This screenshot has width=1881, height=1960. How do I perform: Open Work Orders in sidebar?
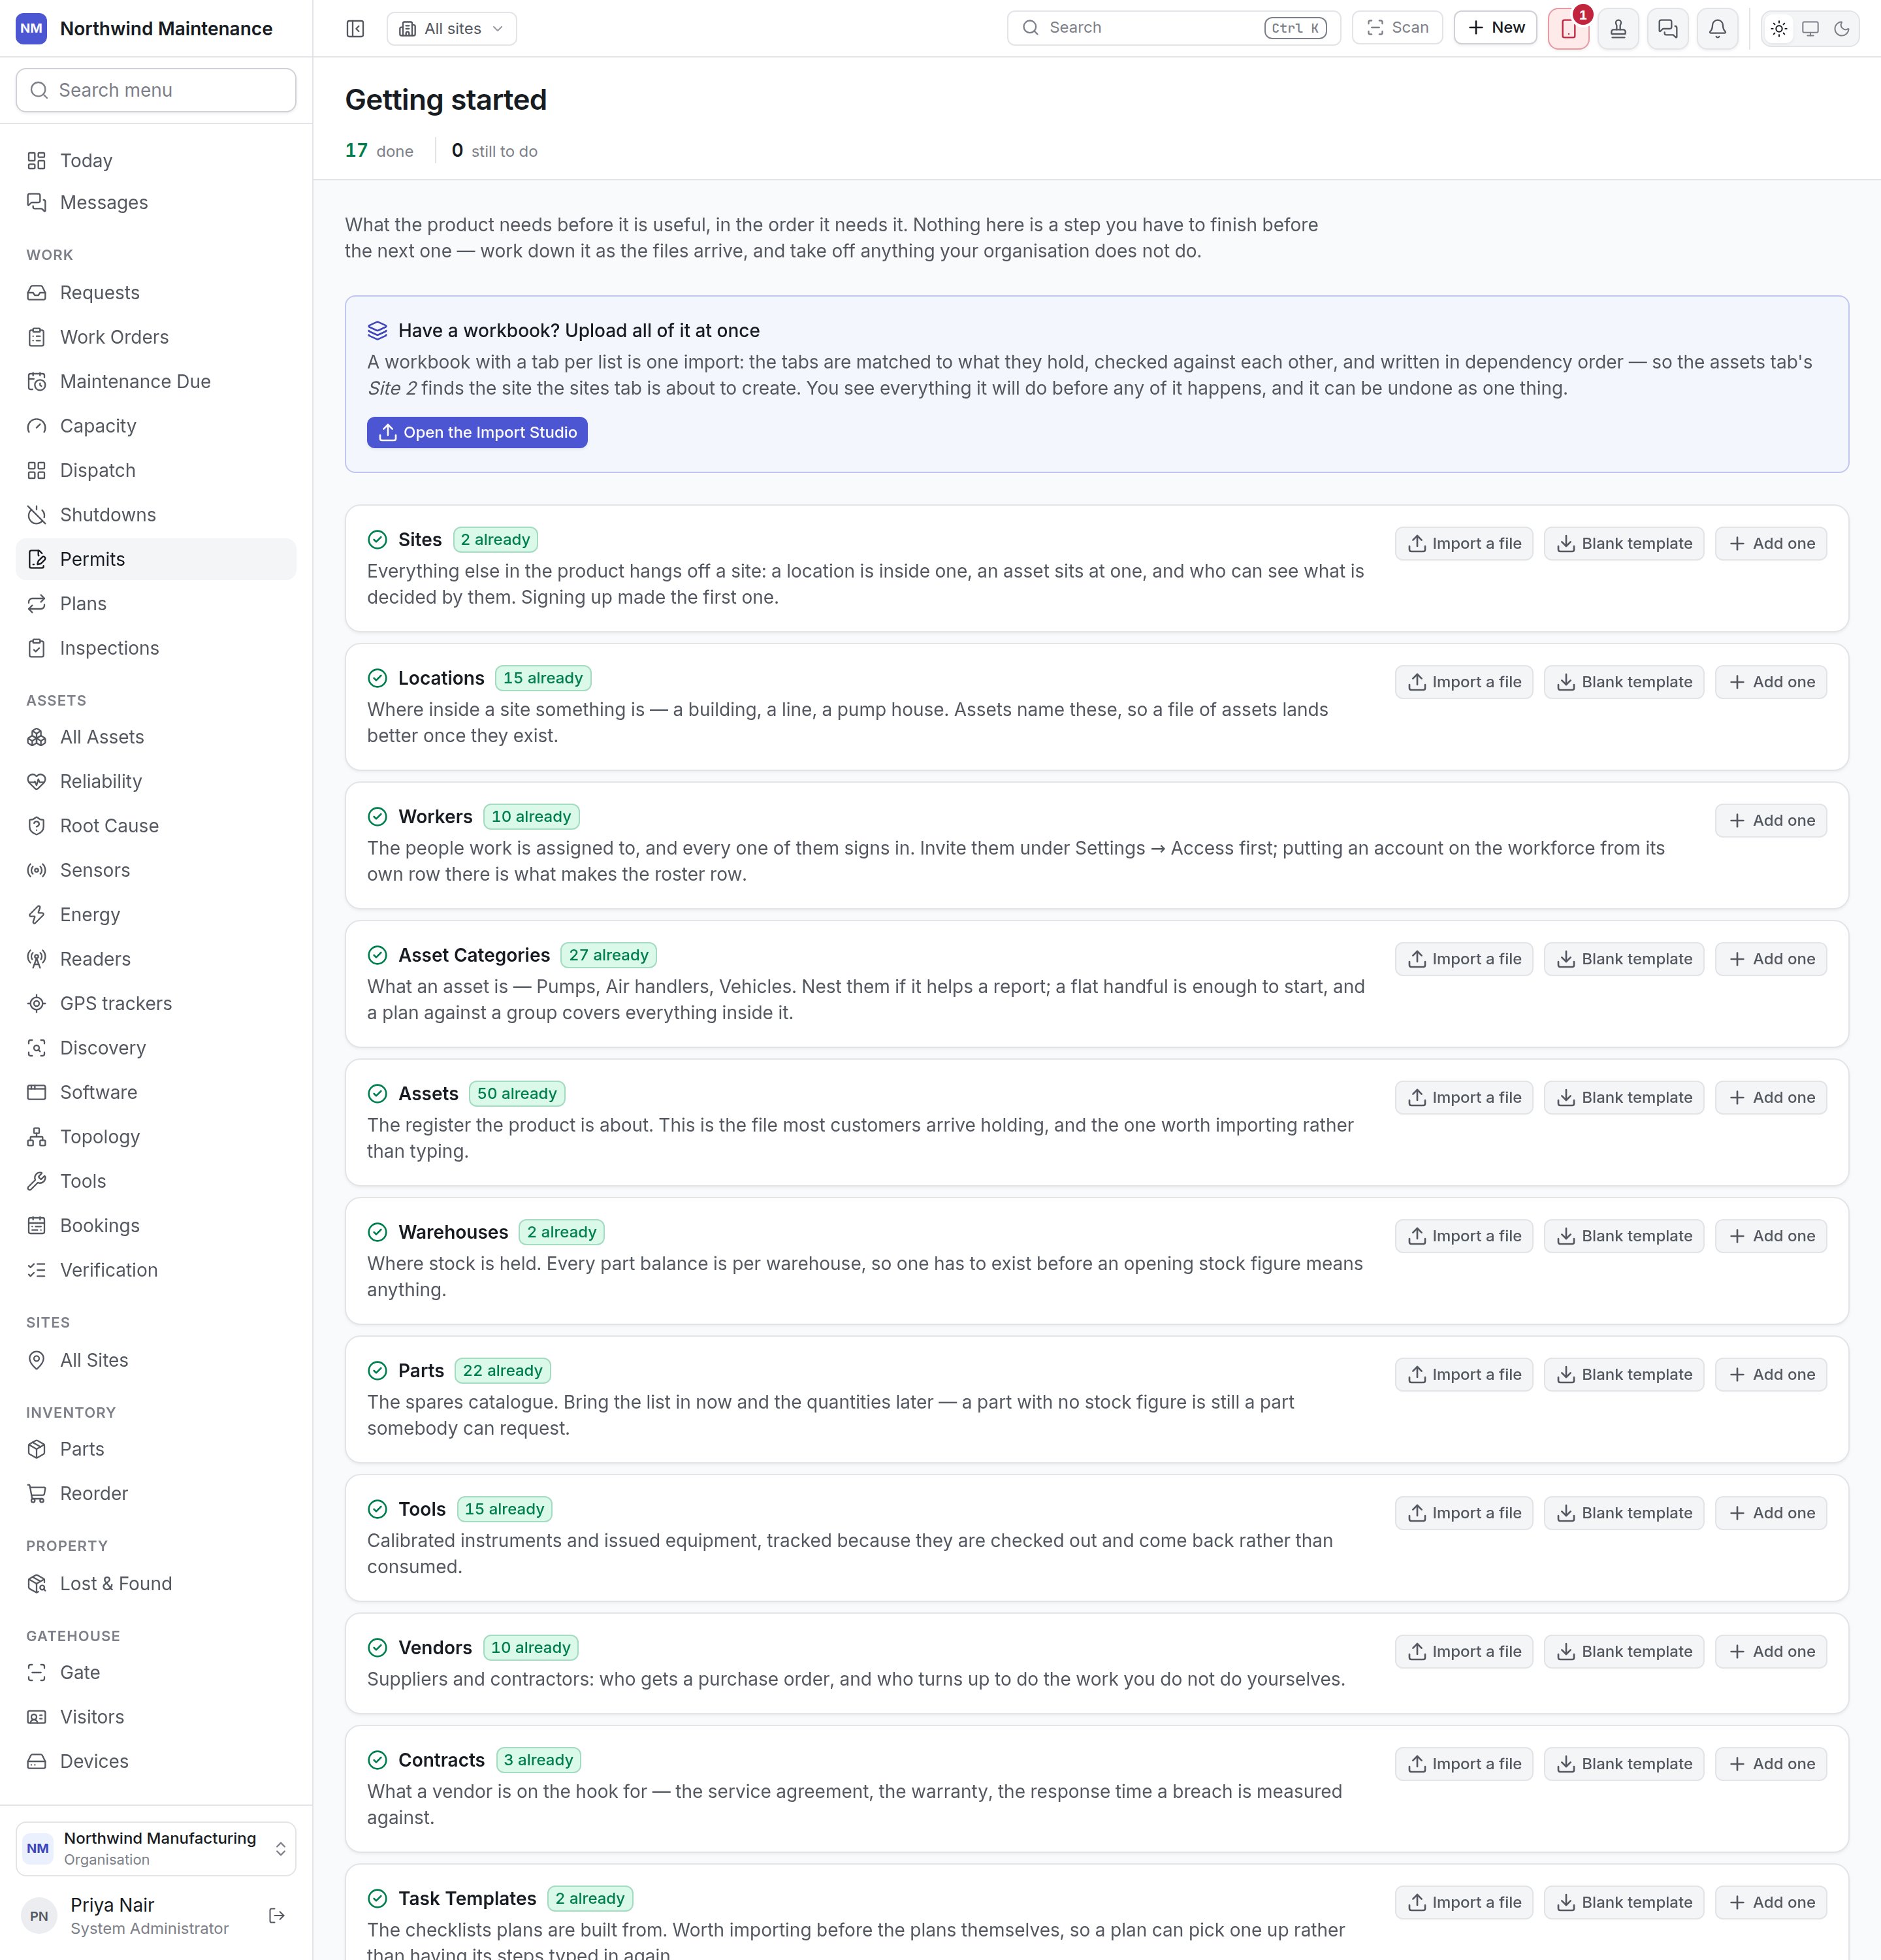click(156, 337)
